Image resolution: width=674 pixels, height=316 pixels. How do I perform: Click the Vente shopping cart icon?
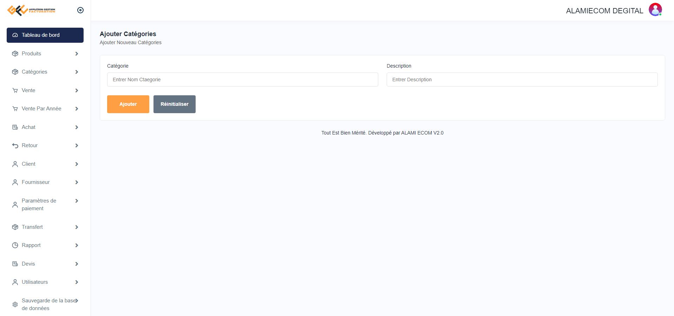coord(15,90)
